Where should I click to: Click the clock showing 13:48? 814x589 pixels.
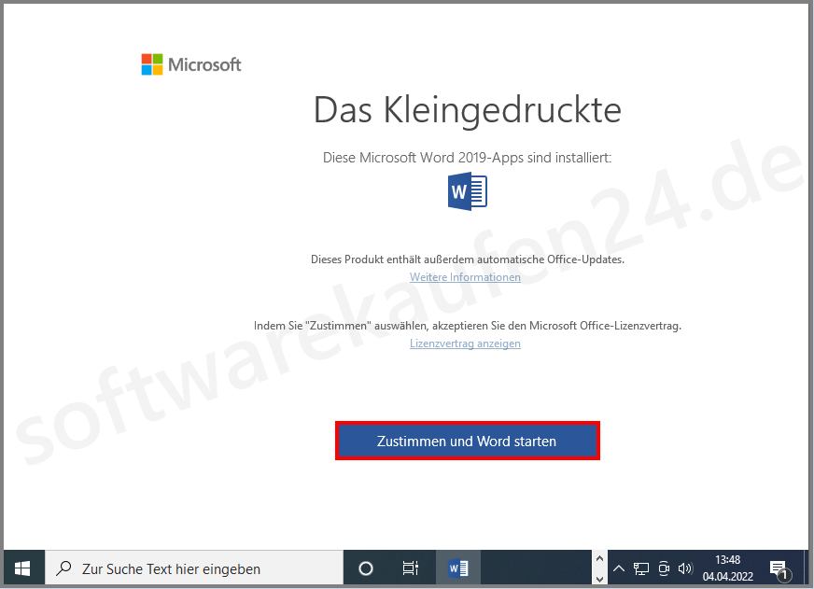[x=730, y=561]
